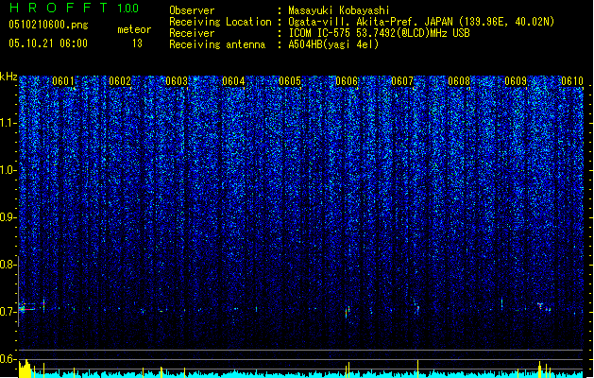This screenshot has width=594, height=378.
Task: Click the 0.6 frequency axis label
Action: (8, 359)
